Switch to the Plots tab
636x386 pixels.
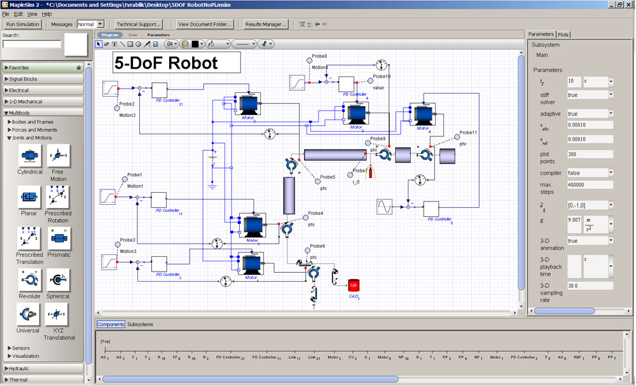[563, 34]
